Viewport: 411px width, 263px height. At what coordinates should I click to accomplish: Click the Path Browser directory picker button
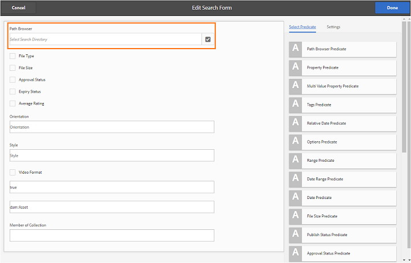208,39
